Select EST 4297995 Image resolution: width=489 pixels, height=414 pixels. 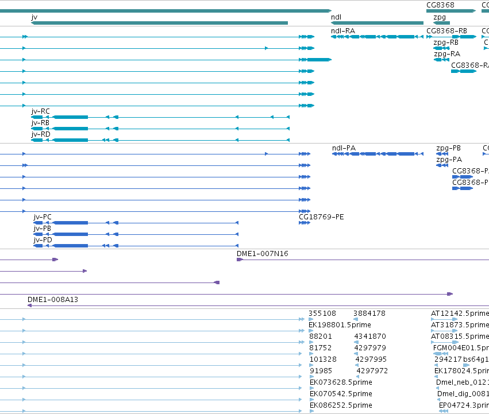click(x=357, y=365)
